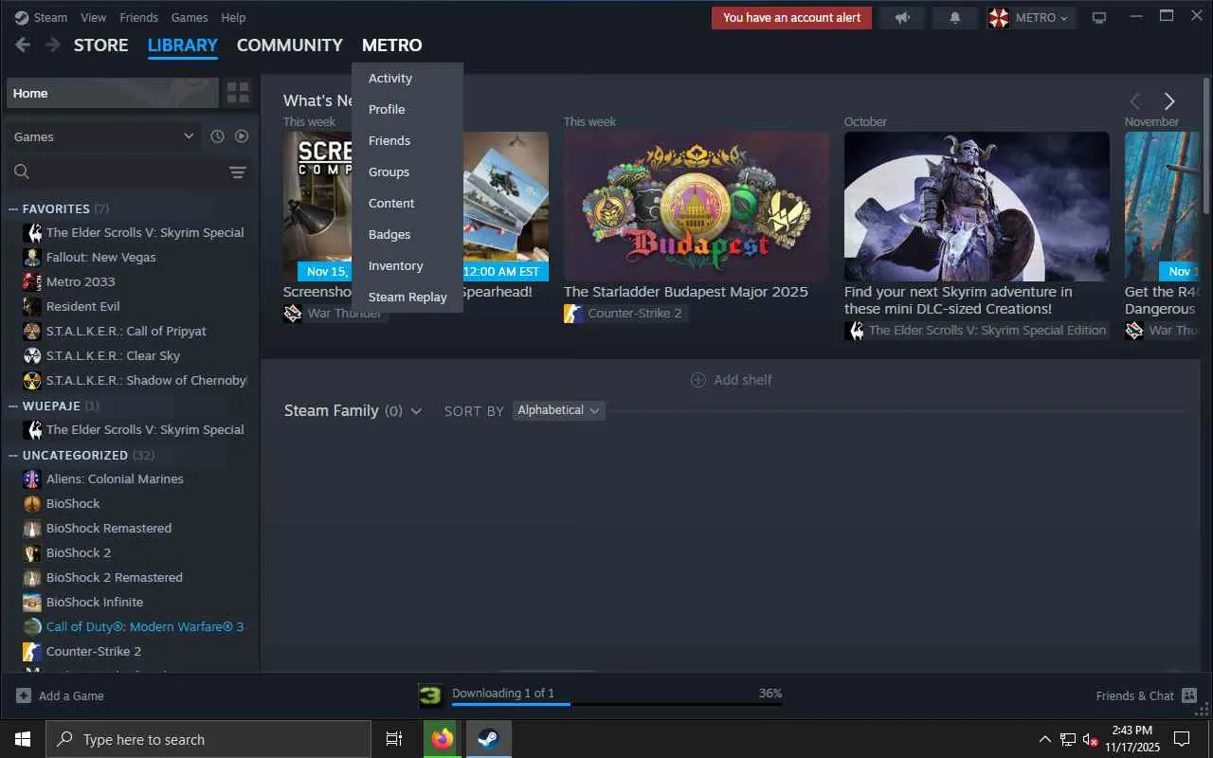Image resolution: width=1213 pixels, height=758 pixels.
Task: Click the Steam icon in the taskbar
Action: tap(489, 739)
